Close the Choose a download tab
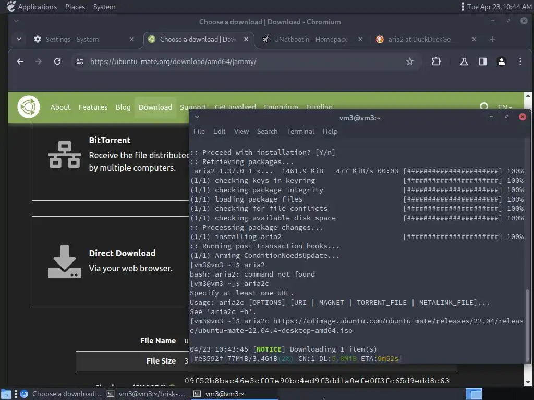 click(x=246, y=40)
